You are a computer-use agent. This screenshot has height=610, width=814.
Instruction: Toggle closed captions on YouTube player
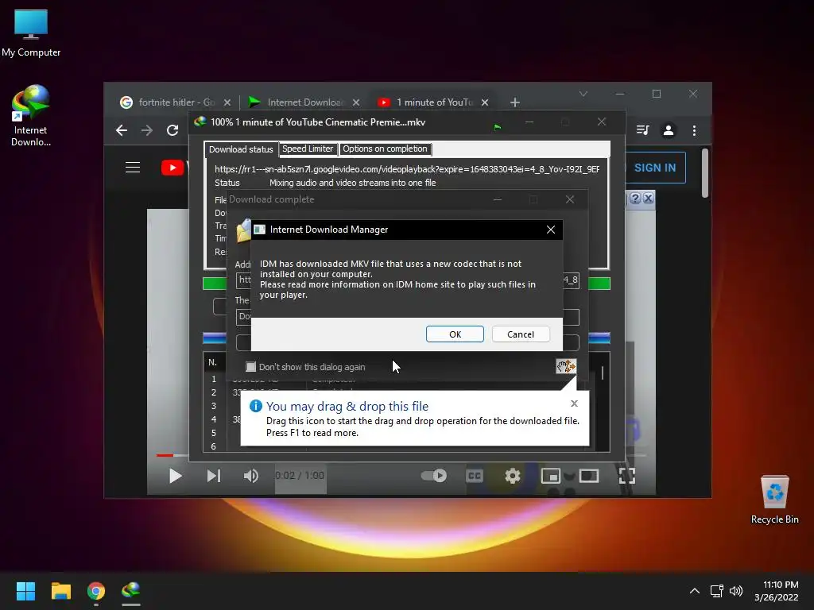474,476
